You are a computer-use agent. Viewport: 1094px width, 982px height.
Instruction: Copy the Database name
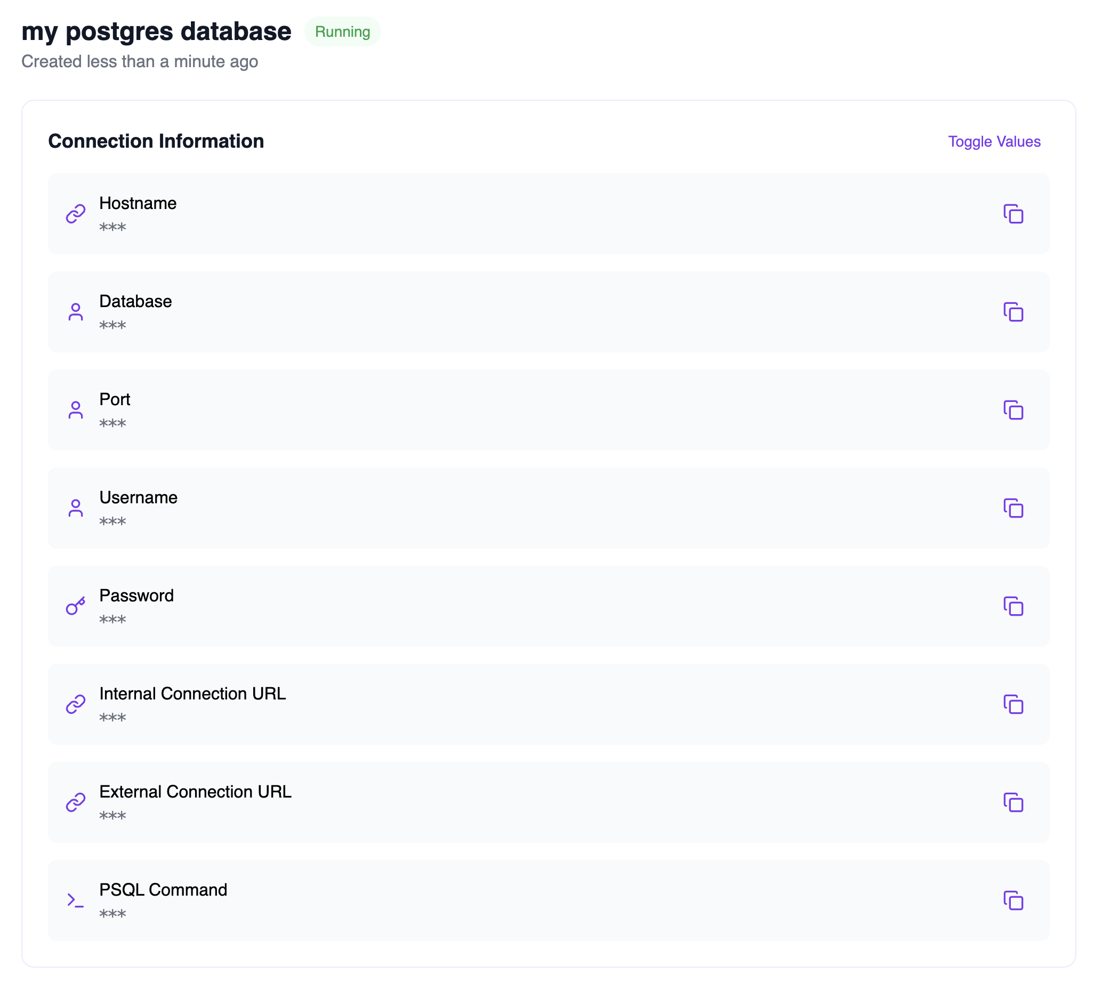pos(1012,312)
